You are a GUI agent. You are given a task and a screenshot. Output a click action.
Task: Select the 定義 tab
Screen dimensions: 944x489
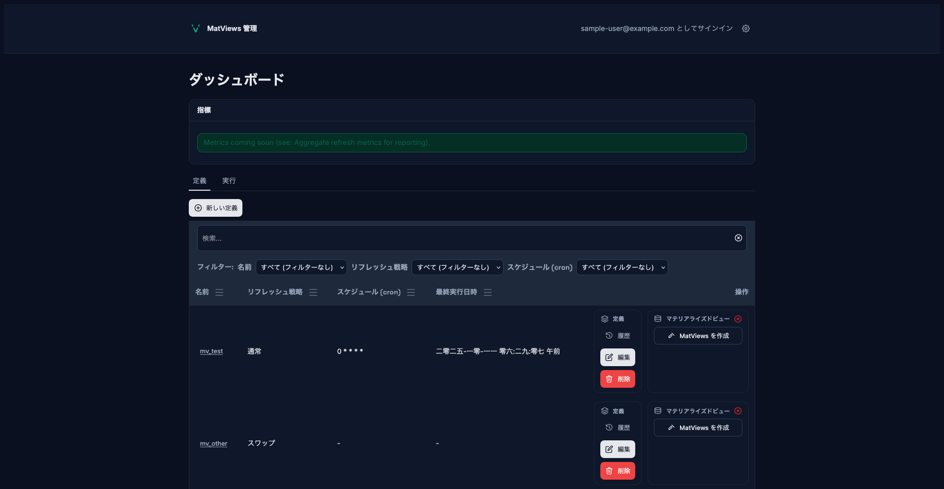click(200, 181)
